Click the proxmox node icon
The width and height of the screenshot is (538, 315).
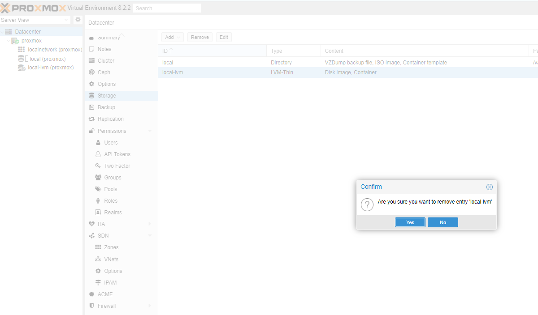(15, 41)
